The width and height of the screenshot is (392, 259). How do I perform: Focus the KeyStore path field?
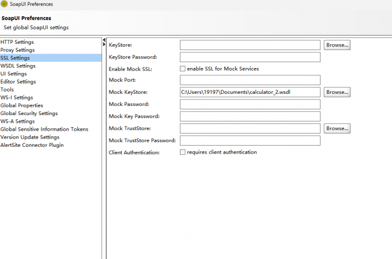pyautogui.click(x=250, y=45)
